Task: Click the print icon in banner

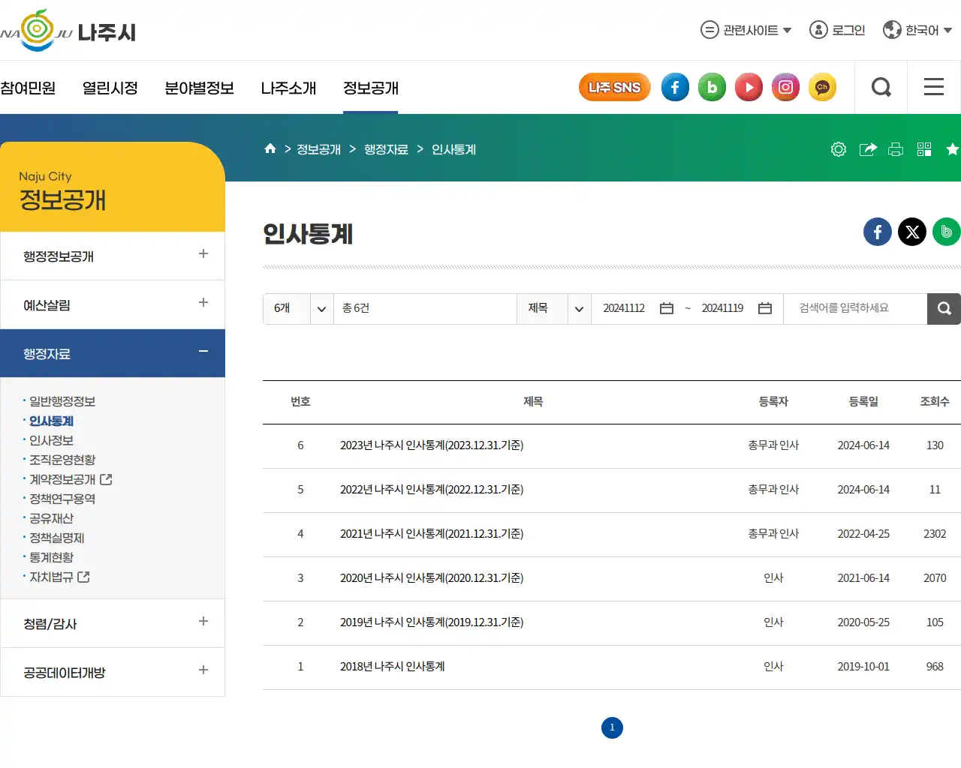Action: tap(896, 149)
